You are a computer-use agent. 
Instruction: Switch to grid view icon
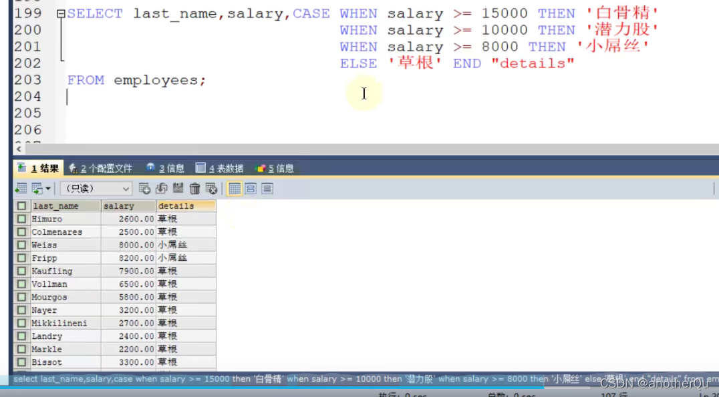(x=235, y=188)
